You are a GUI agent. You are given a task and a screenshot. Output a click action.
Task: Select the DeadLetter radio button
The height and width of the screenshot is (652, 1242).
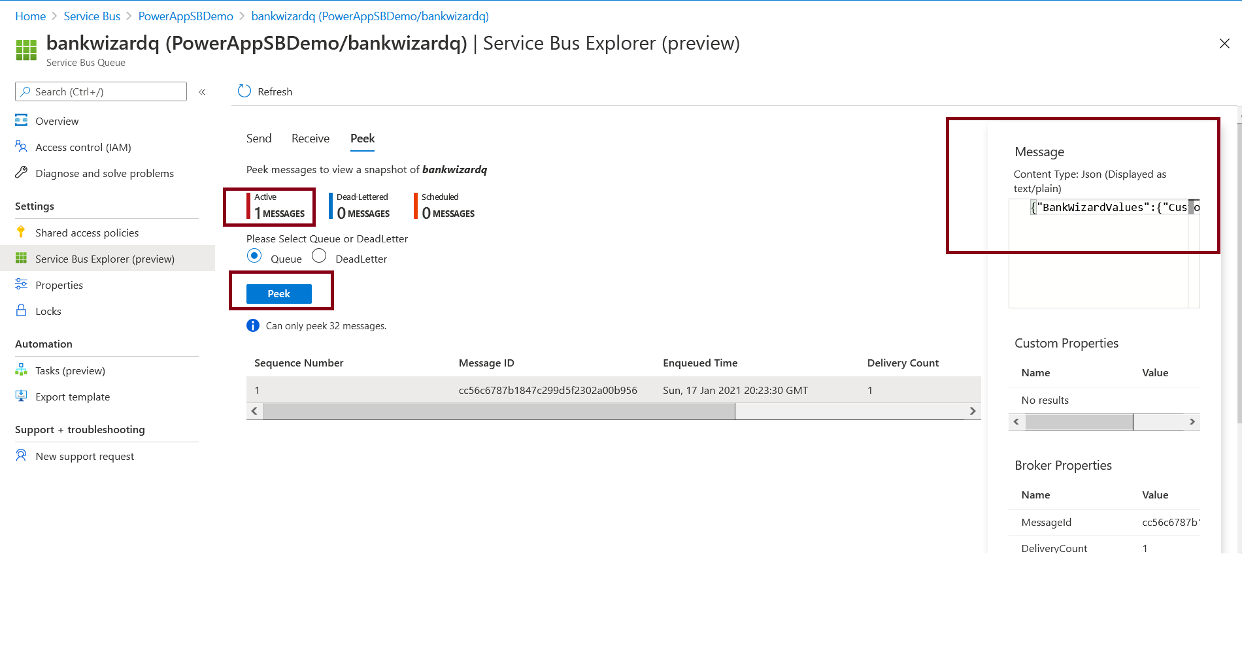[x=319, y=255]
